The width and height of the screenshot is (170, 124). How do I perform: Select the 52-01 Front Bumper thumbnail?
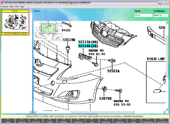[x=15, y=22]
